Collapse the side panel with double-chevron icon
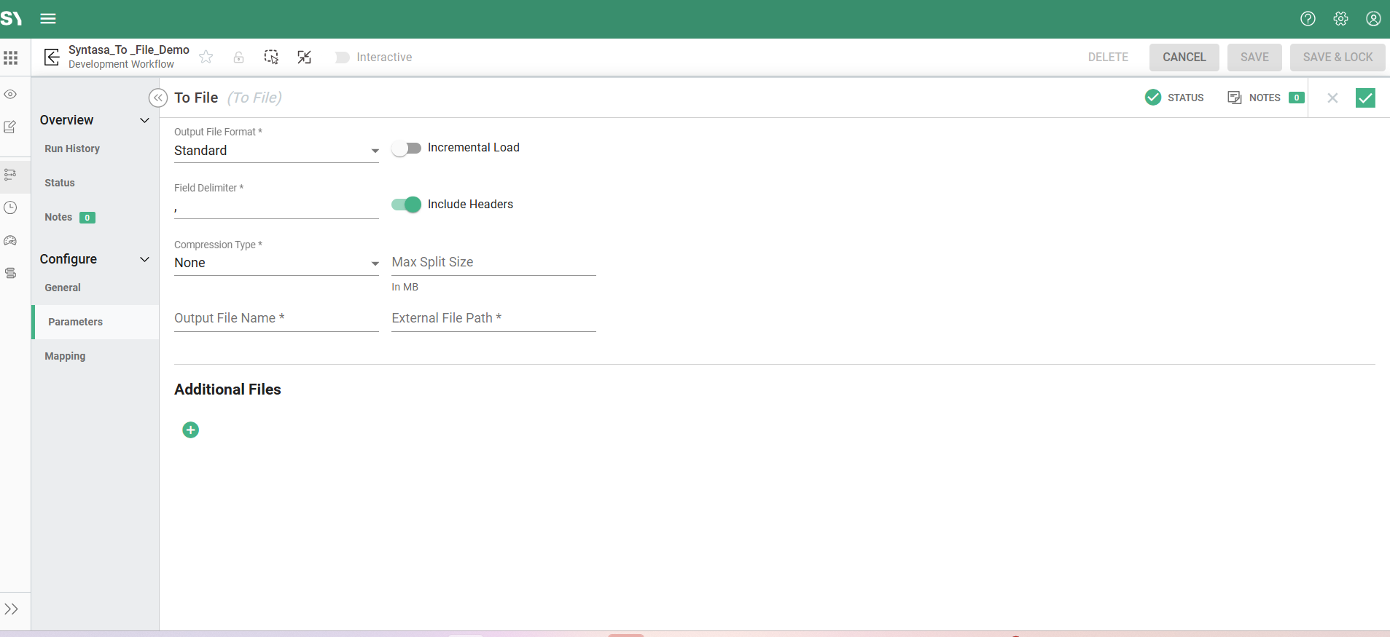The image size is (1390, 637). pyautogui.click(x=158, y=98)
